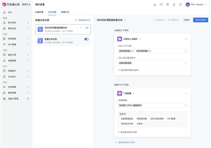
Task: Expand the 系统管理 chevron
Action: (28, 87)
